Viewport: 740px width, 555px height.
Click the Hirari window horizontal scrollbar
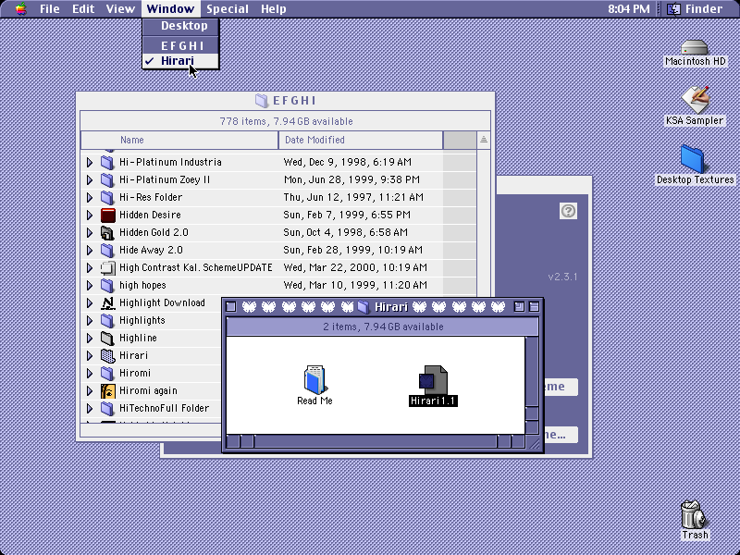click(x=376, y=441)
